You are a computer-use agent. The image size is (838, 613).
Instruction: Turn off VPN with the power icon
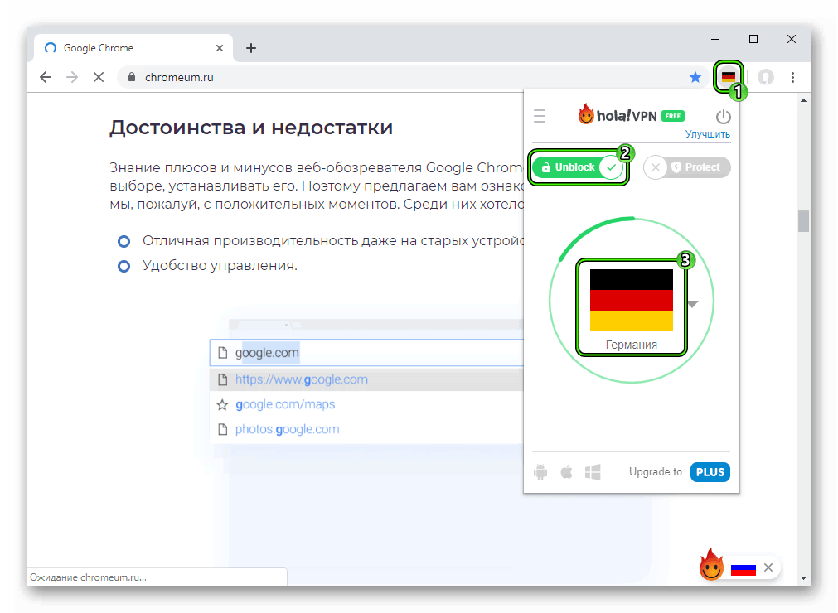[723, 117]
